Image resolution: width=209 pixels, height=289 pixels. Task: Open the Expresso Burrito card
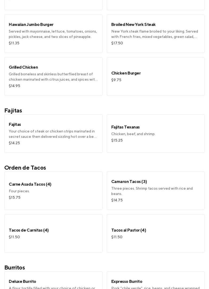click(155, 281)
